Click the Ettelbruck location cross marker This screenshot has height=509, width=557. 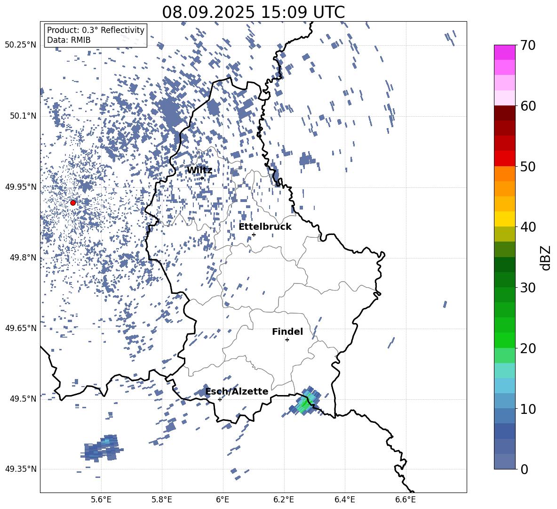(x=254, y=234)
